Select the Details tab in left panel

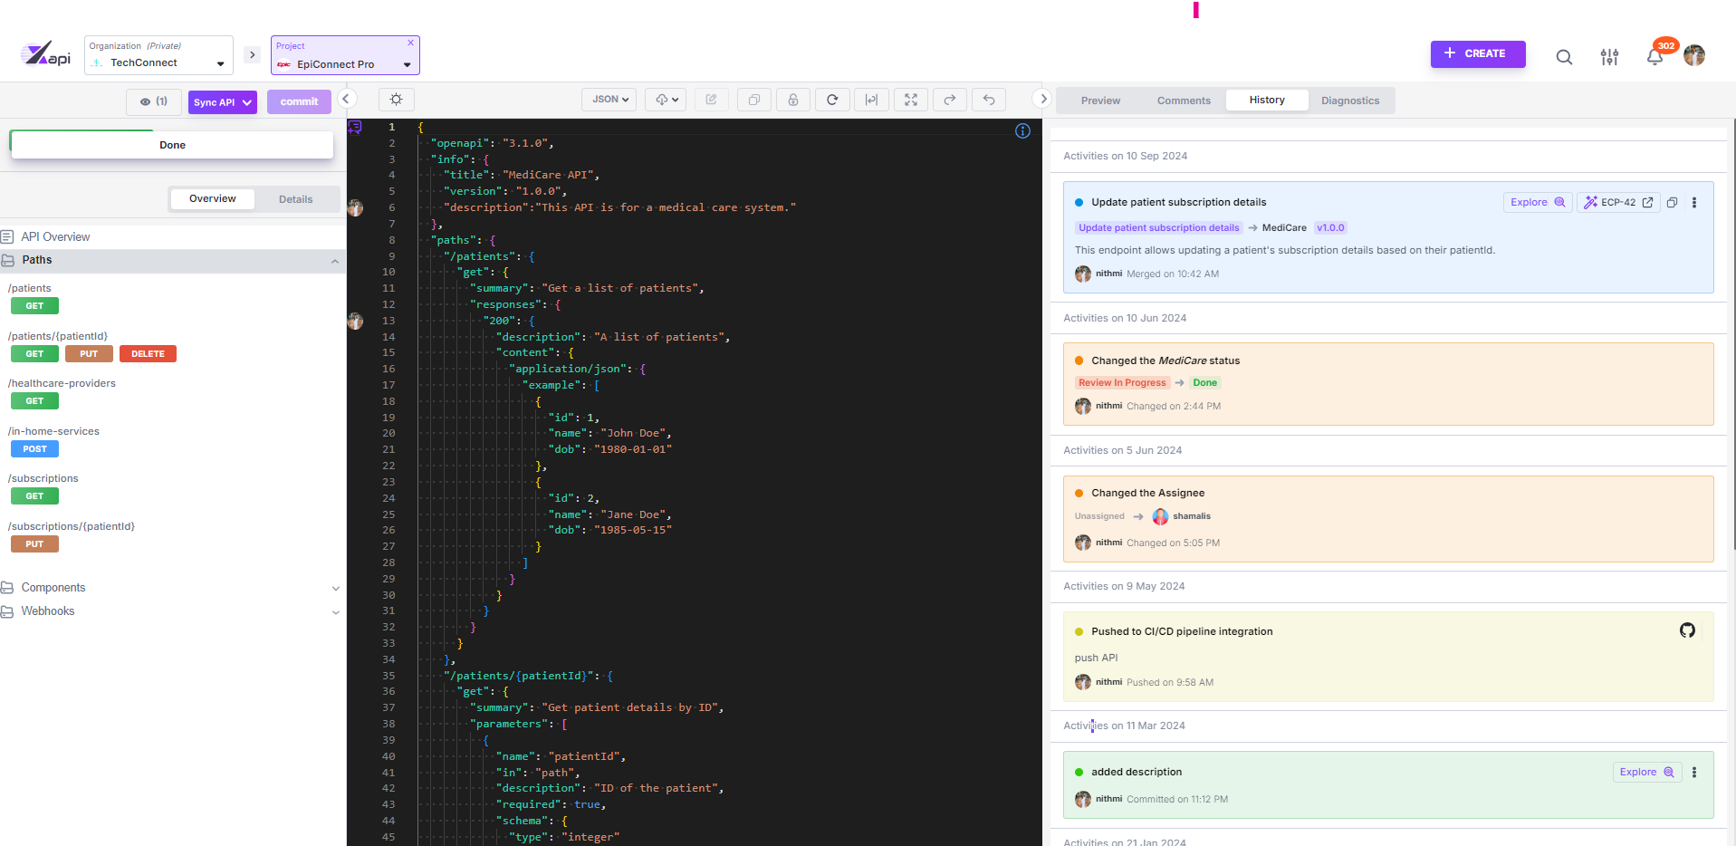coord(295,199)
